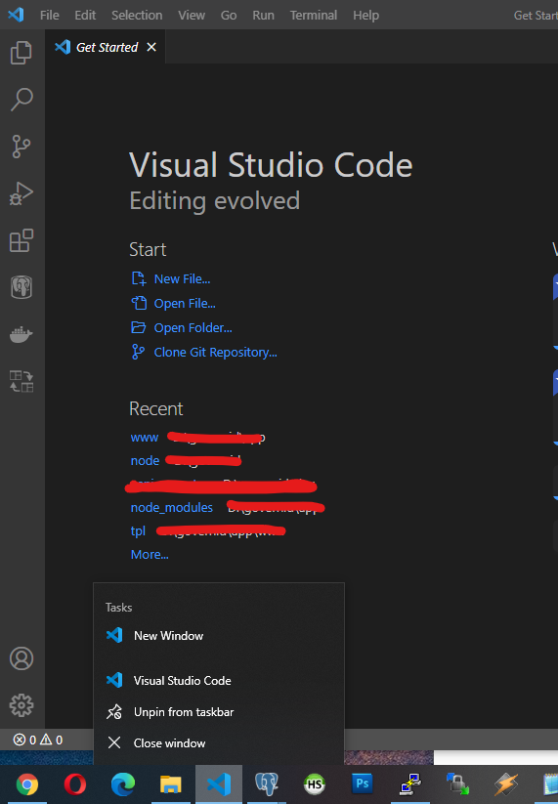Click the errors and warnings status indicator
This screenshot has height=804, width=558.
point(38,740)
